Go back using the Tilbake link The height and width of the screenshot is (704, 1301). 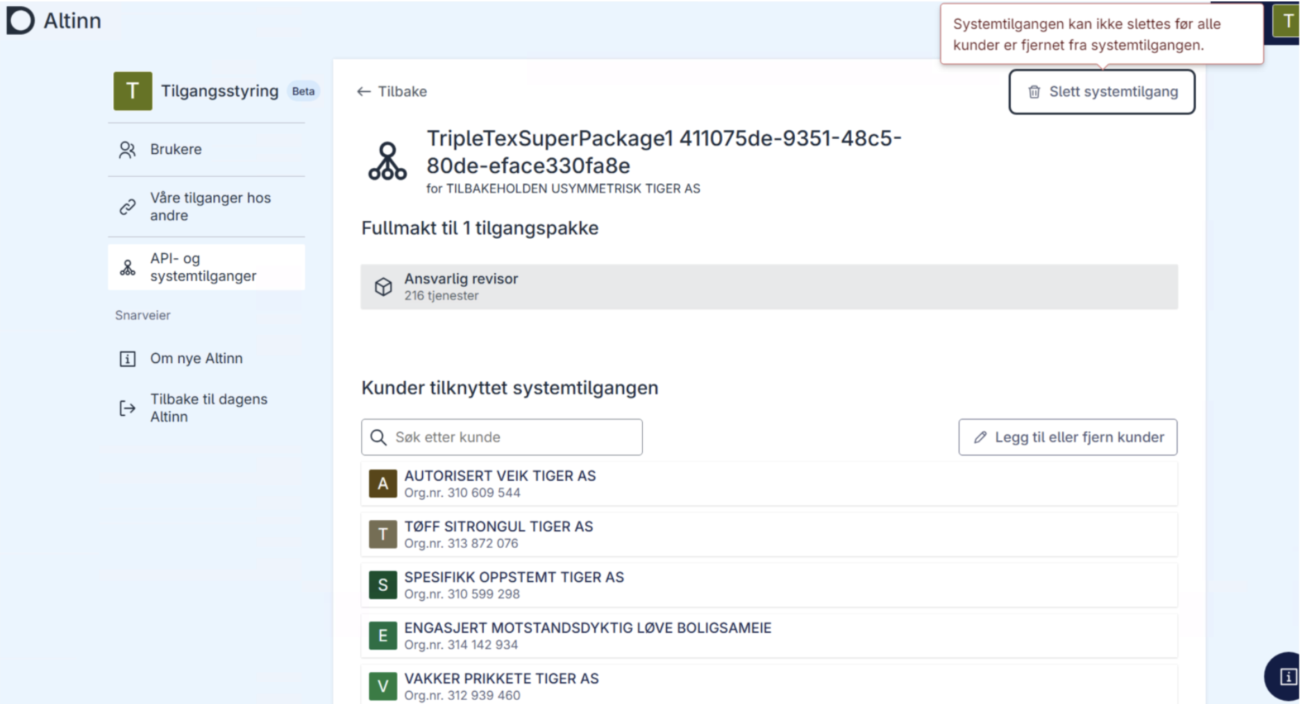tap(392, 92)
